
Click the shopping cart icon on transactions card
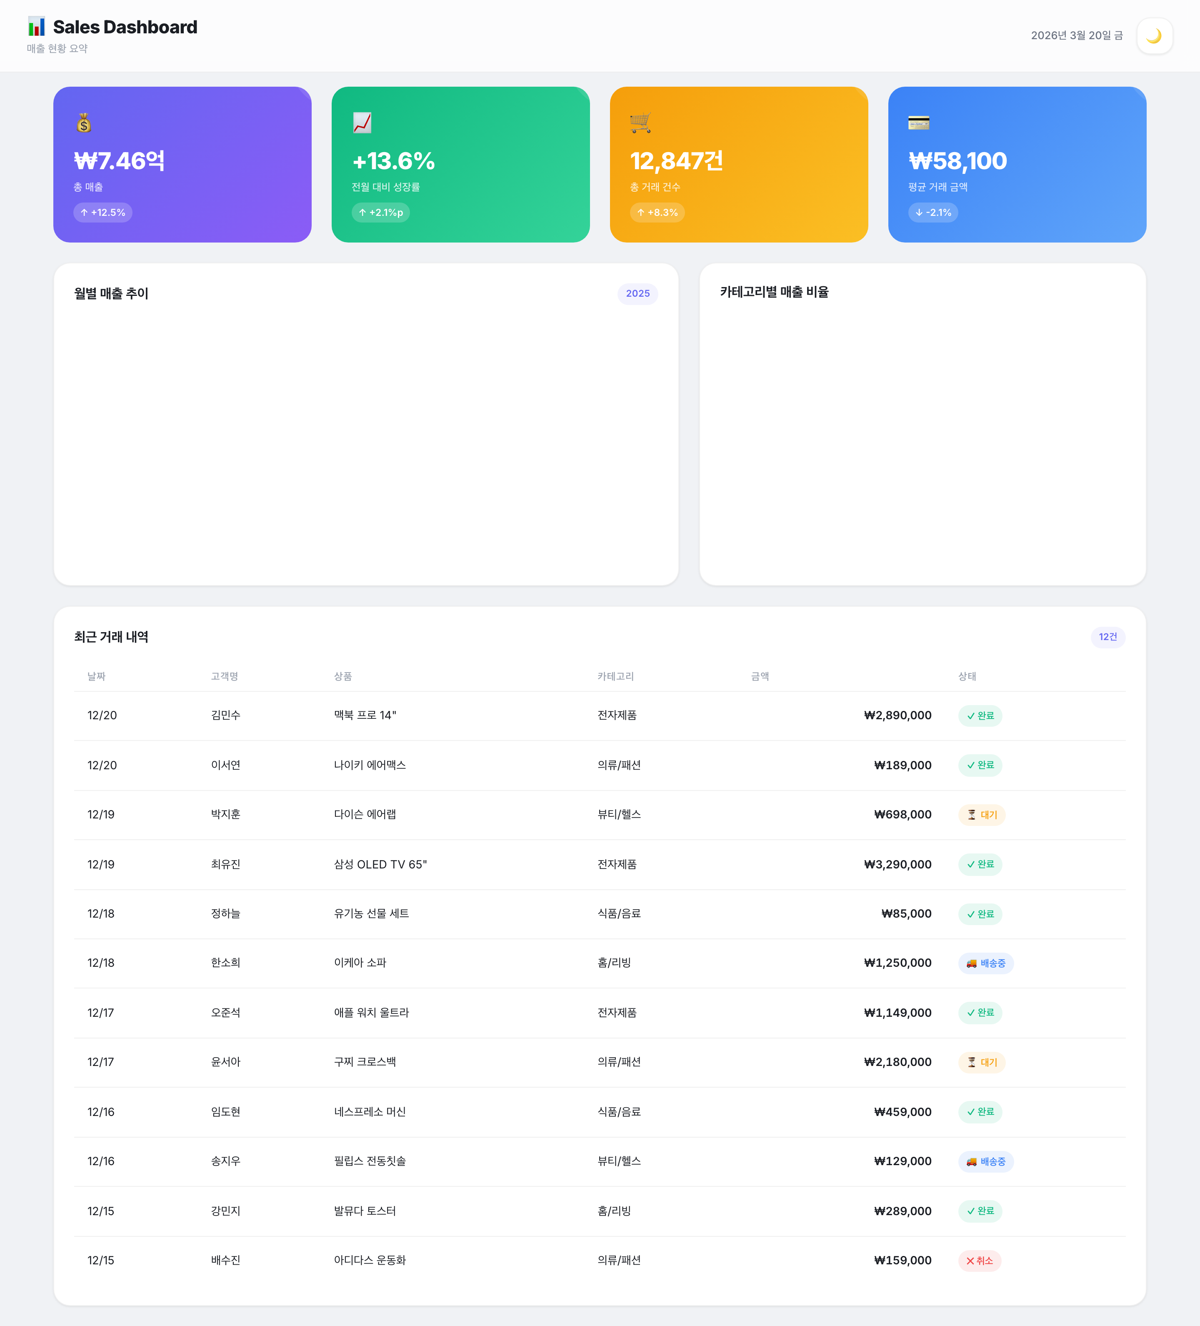click(x=640, y=123)
